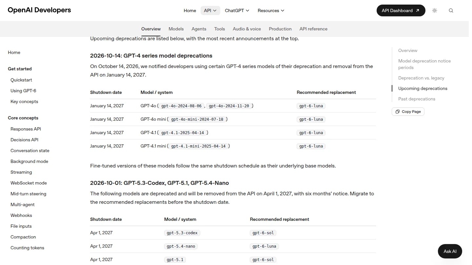Jump to Deprecation vs. legacy section
This screenshot has height=265, width=472.
pyautogui.click(x=421, y=78)
